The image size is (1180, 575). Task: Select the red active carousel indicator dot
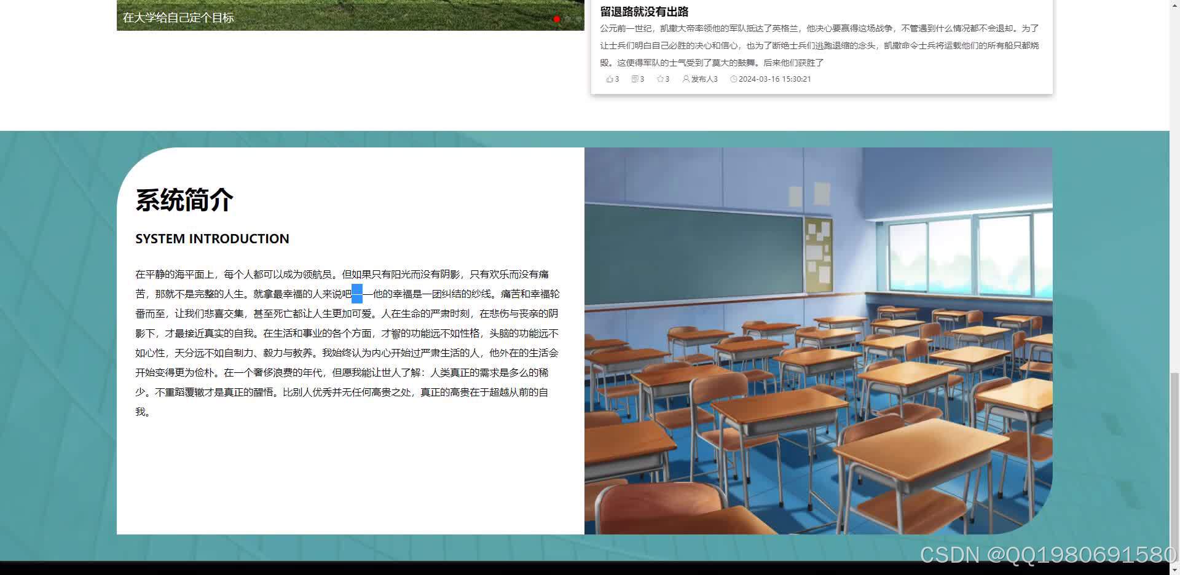tap(557, 19)
